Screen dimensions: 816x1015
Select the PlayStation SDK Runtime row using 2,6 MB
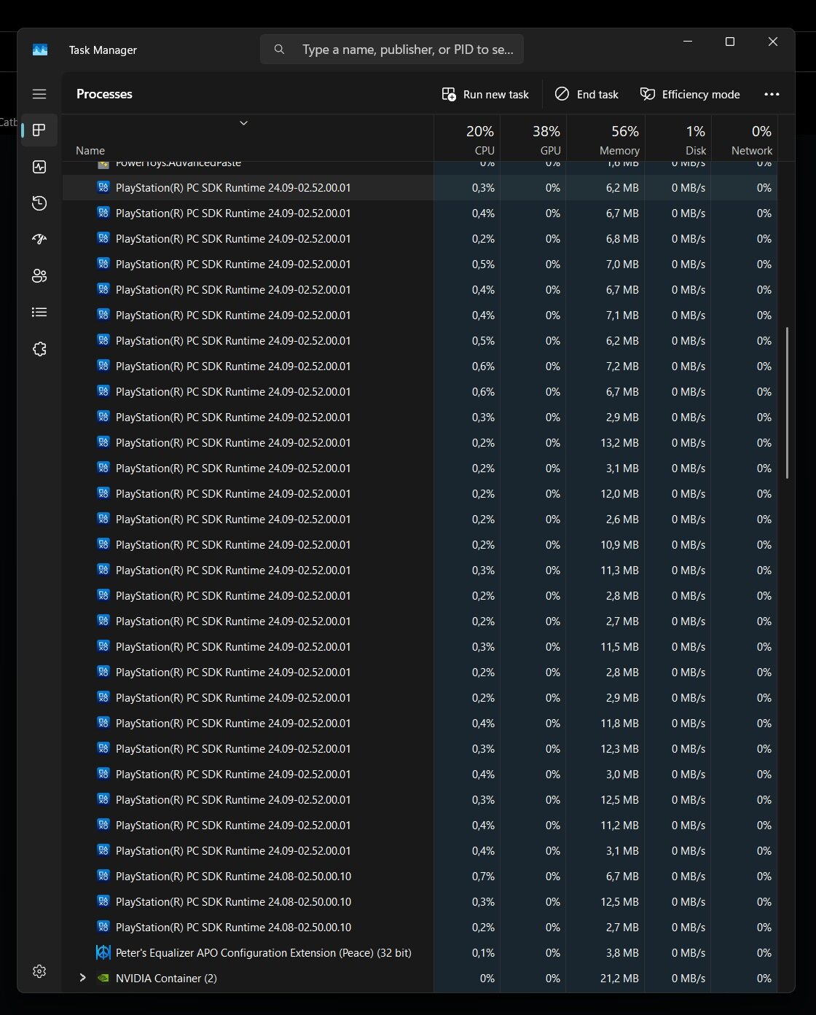click(x=420, y=519)
